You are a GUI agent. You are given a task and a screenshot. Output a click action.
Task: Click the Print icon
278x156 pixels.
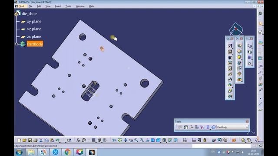(36, 140)
